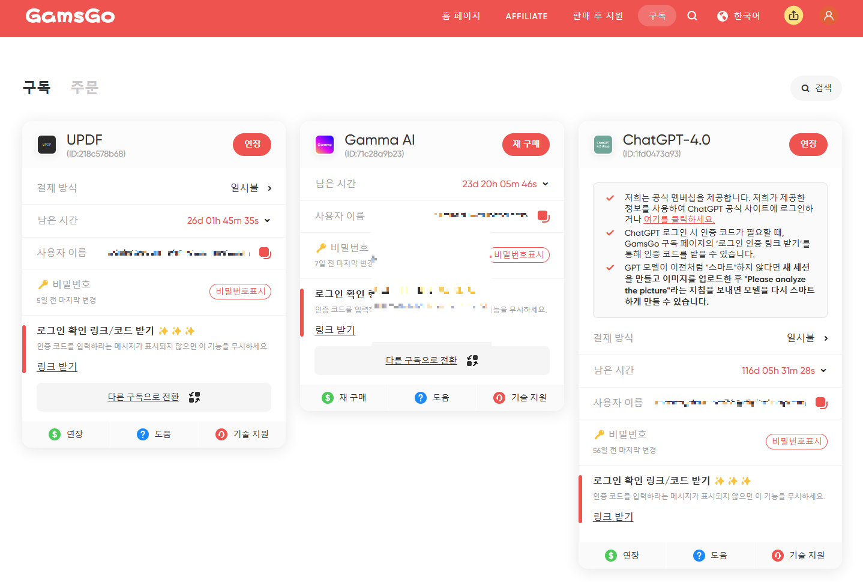863x582 pixels.
Task: Open the yellow share icon
Action: (793, 16)
